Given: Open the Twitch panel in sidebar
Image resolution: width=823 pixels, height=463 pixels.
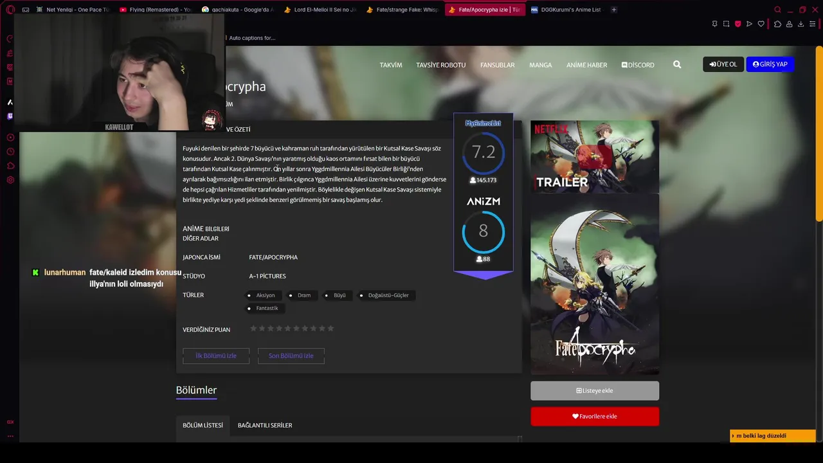Looking at the screenshot, I should tap(10, 116).
